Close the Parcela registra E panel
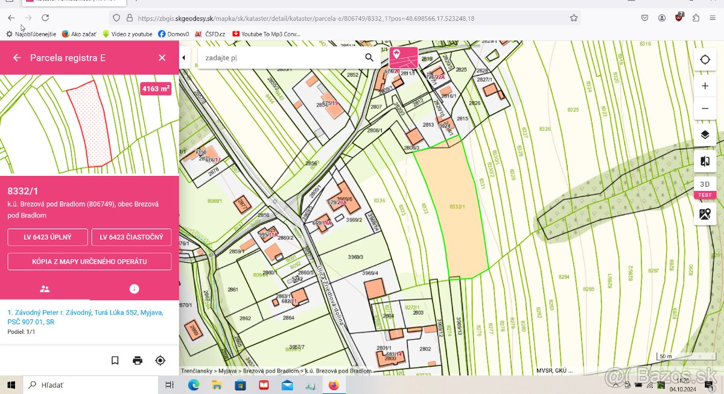This screenshot has height=394, width=724. (x=162, y=58)
